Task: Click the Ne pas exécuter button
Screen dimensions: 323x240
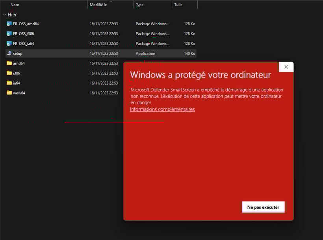Action: point(263,207)
